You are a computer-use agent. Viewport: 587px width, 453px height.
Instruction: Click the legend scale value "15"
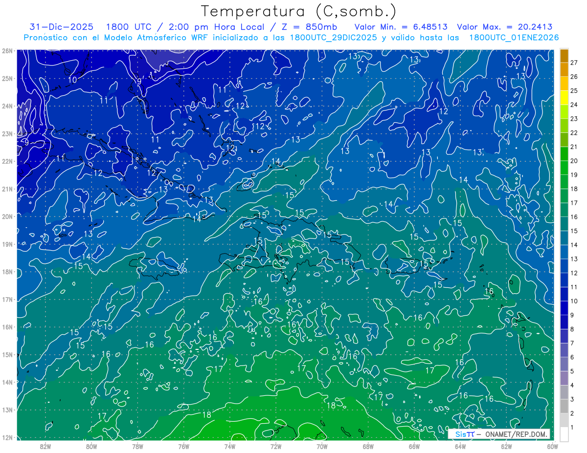point(574,231)
